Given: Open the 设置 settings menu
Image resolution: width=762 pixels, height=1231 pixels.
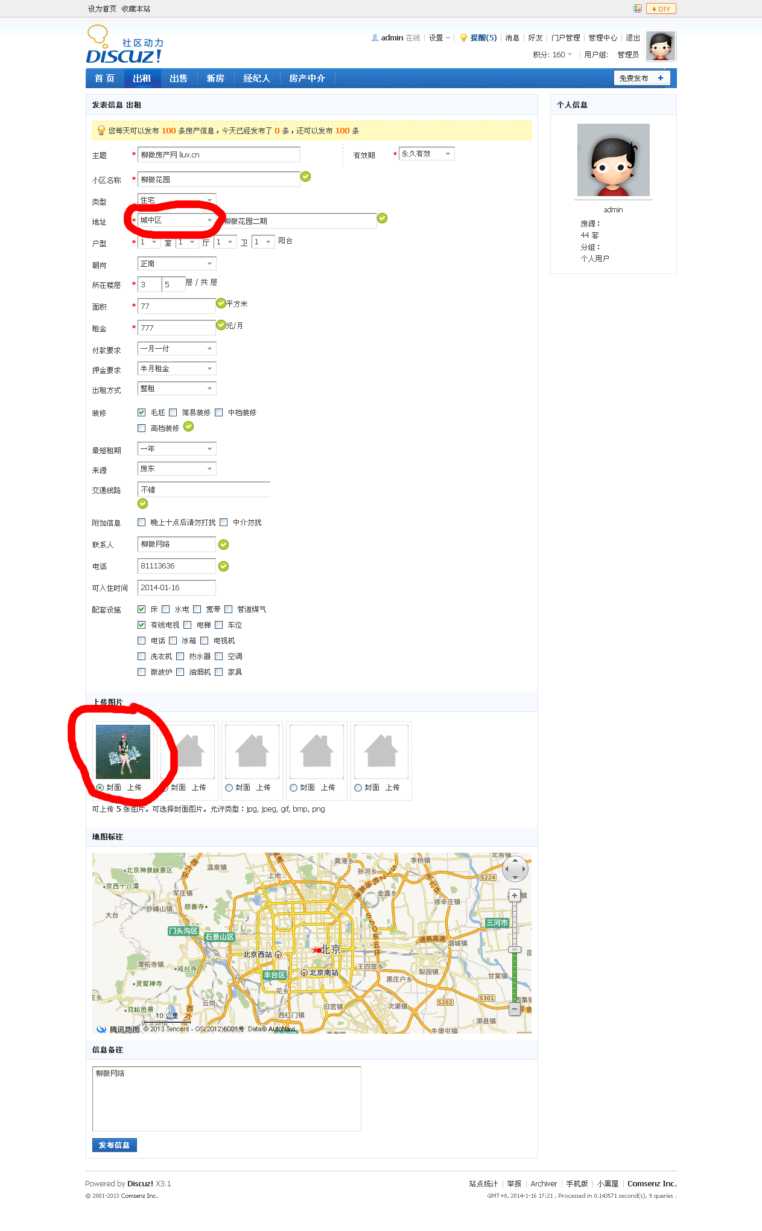Looking at the screenshot, I should click(x=439, y=37).
